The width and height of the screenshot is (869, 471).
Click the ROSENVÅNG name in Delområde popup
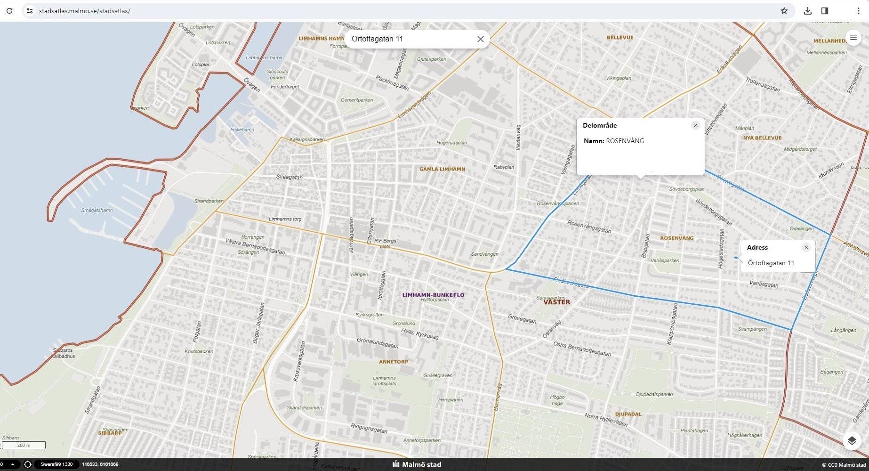(x=625, y=141)
